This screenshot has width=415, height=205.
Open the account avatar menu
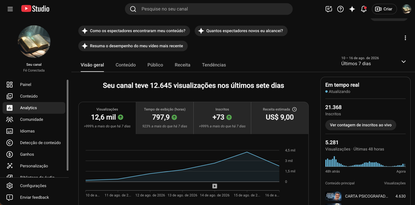coord(406,9)
